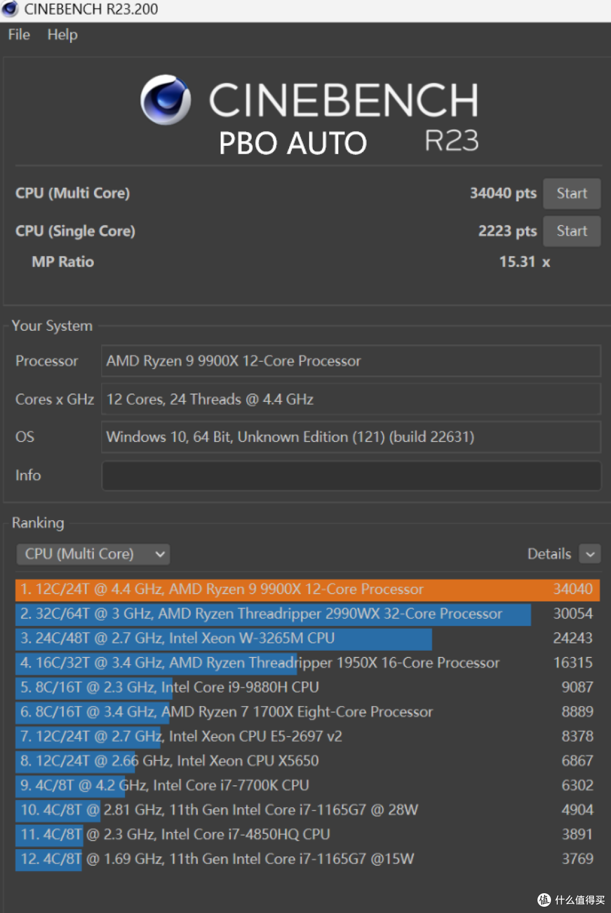Click score 30054 in ranking list
The image size is (611, 913).
[573, 614]
